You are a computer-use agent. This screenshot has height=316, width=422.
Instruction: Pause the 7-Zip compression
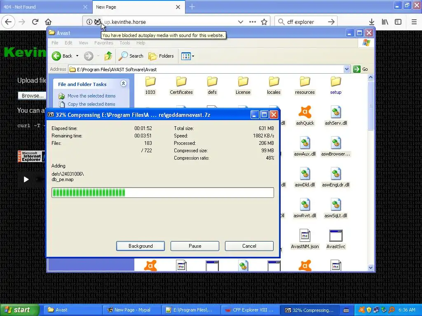pos(195,246)
